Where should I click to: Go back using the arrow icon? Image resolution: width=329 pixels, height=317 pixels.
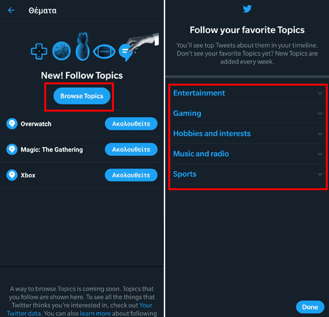11,10
